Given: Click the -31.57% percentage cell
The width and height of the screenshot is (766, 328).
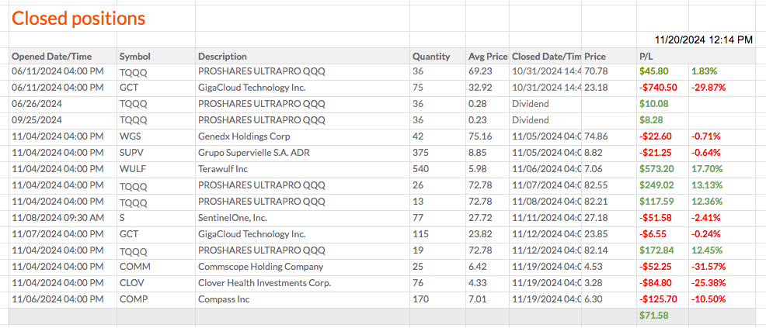Looking at the screenshot, I should (x=710, y=266).
